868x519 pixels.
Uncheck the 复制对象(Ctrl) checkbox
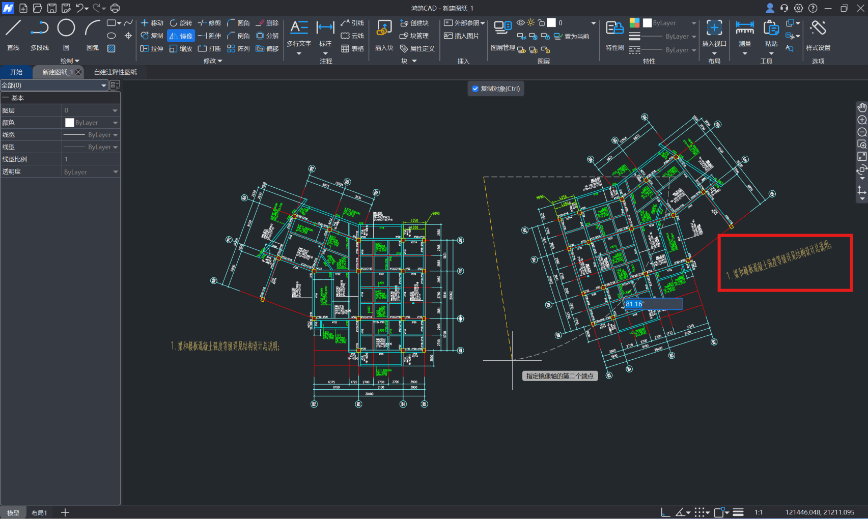click(x=475, y=89)
